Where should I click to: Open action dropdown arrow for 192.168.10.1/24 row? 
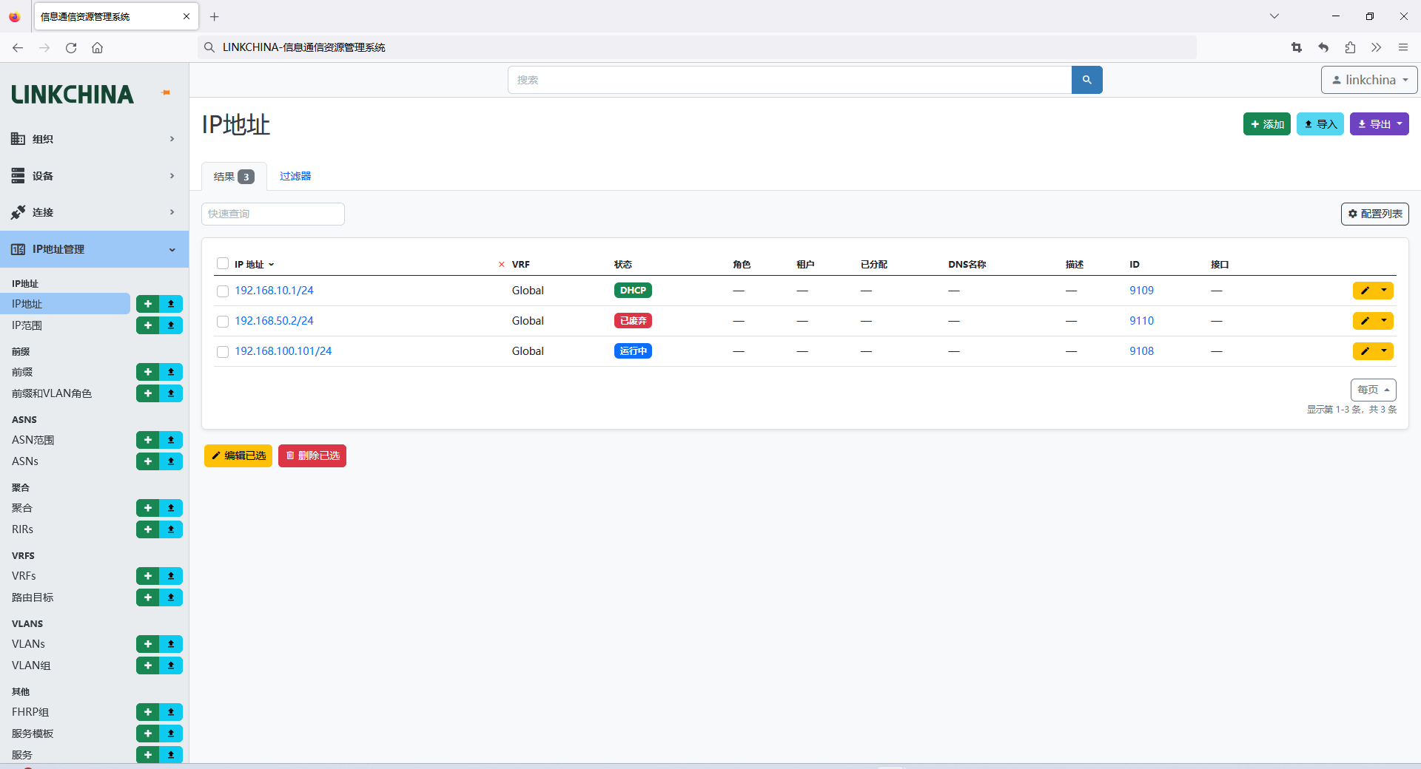(x=1384, y=291)
